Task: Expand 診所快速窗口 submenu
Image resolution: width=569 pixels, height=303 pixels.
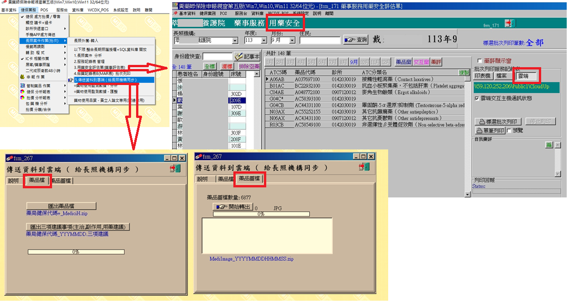Action: pos(44,28)
